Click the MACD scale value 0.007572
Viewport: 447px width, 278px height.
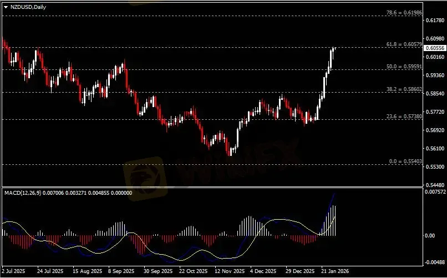pos(435,192)
